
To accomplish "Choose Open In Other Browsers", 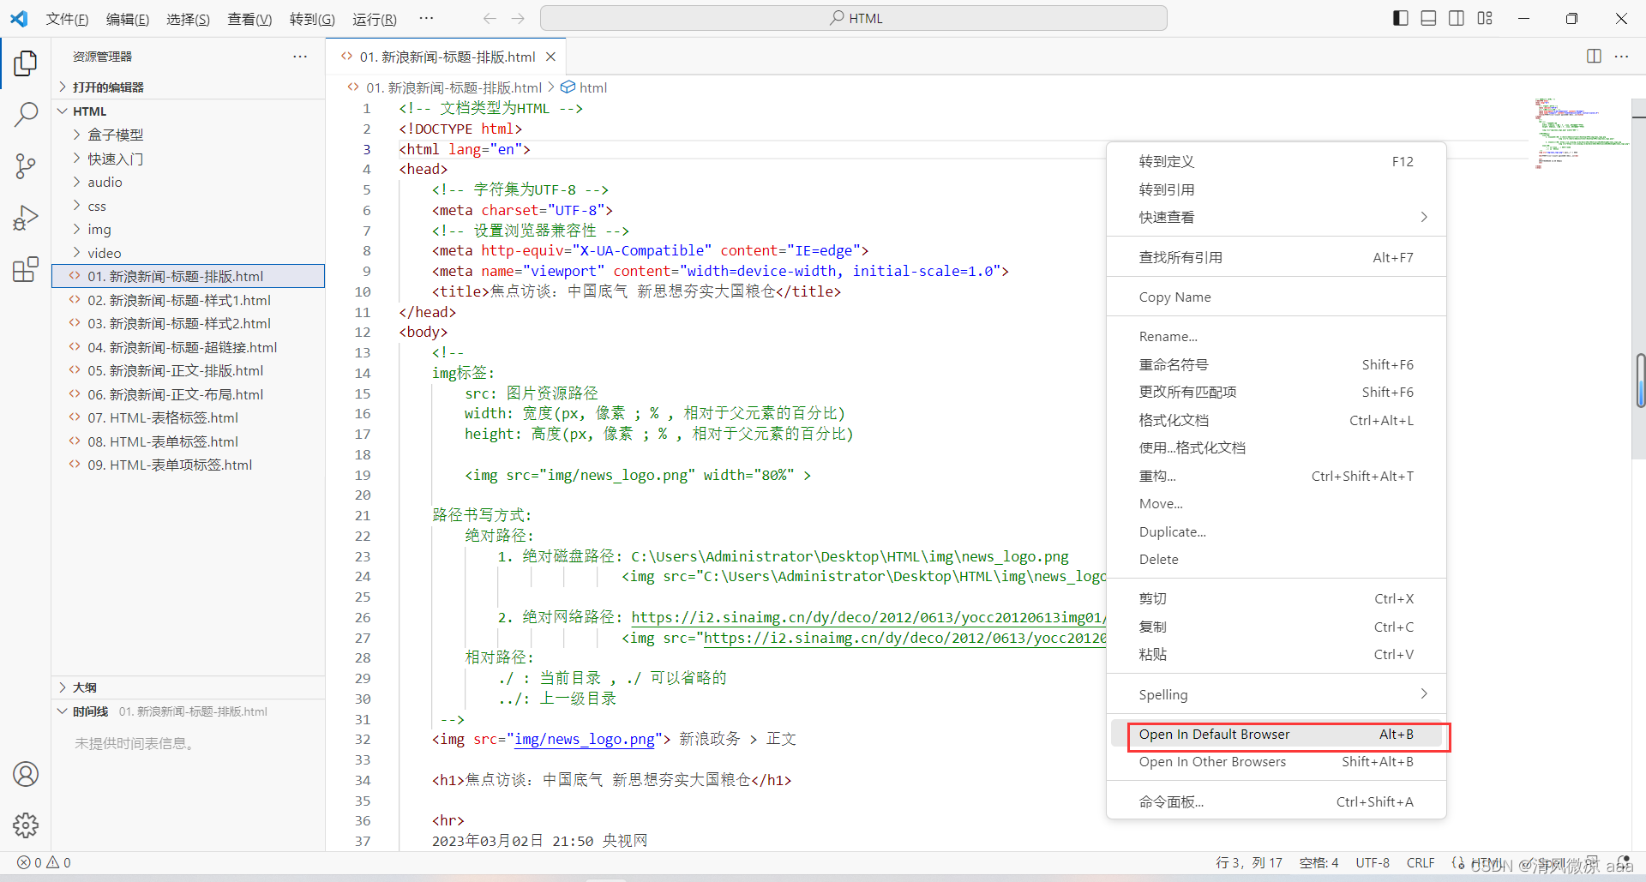I will click(1277, 762).
